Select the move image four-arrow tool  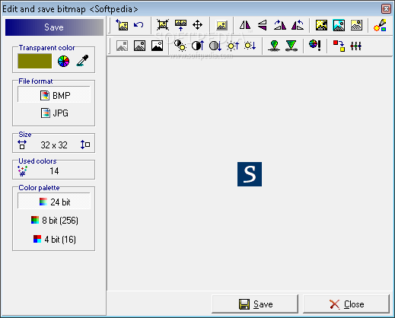pyautogui.click(x=197, y=25)
